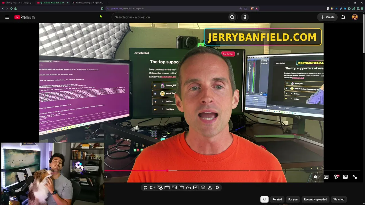
Task: Go back in browser history
Action: (x=3, y=9)
